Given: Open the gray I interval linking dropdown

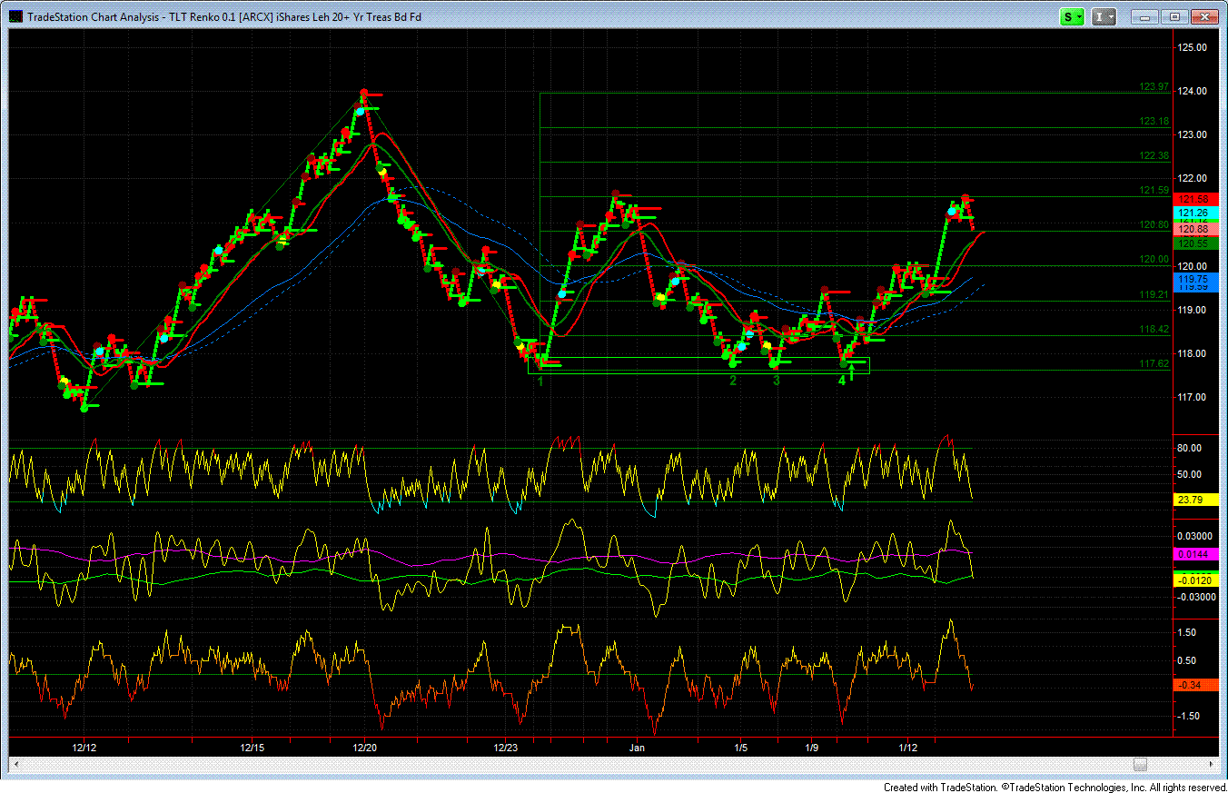Looking at the screenshot, I should click(1104, 16).
